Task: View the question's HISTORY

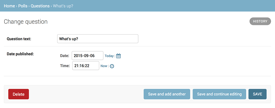Action: (x=260, y=21)
